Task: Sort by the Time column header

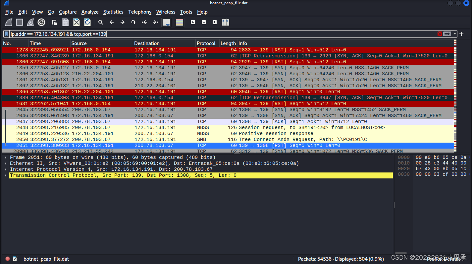Action: tap(49, 43)
